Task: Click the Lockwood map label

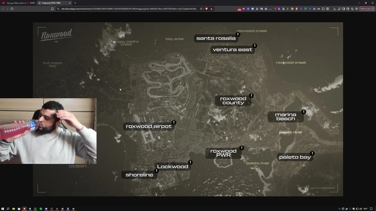Action: pyautogui.click(x=172, y=166)
